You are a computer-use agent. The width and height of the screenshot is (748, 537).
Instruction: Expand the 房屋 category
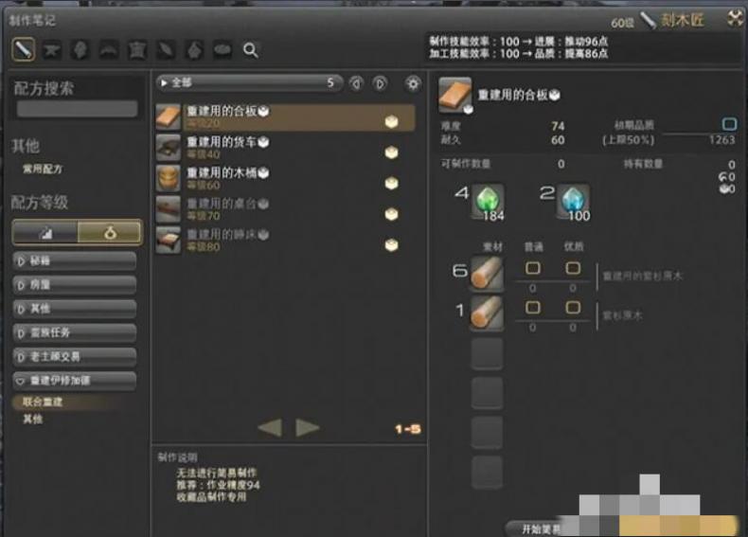(x=75, y=284)
